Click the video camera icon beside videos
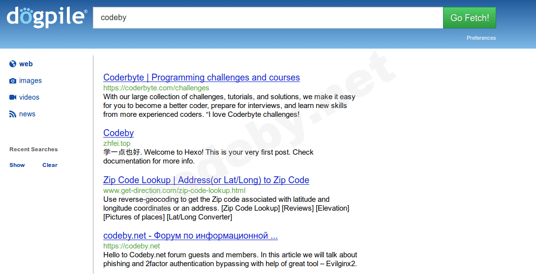The image size is (536, 274). click(13, 97)
